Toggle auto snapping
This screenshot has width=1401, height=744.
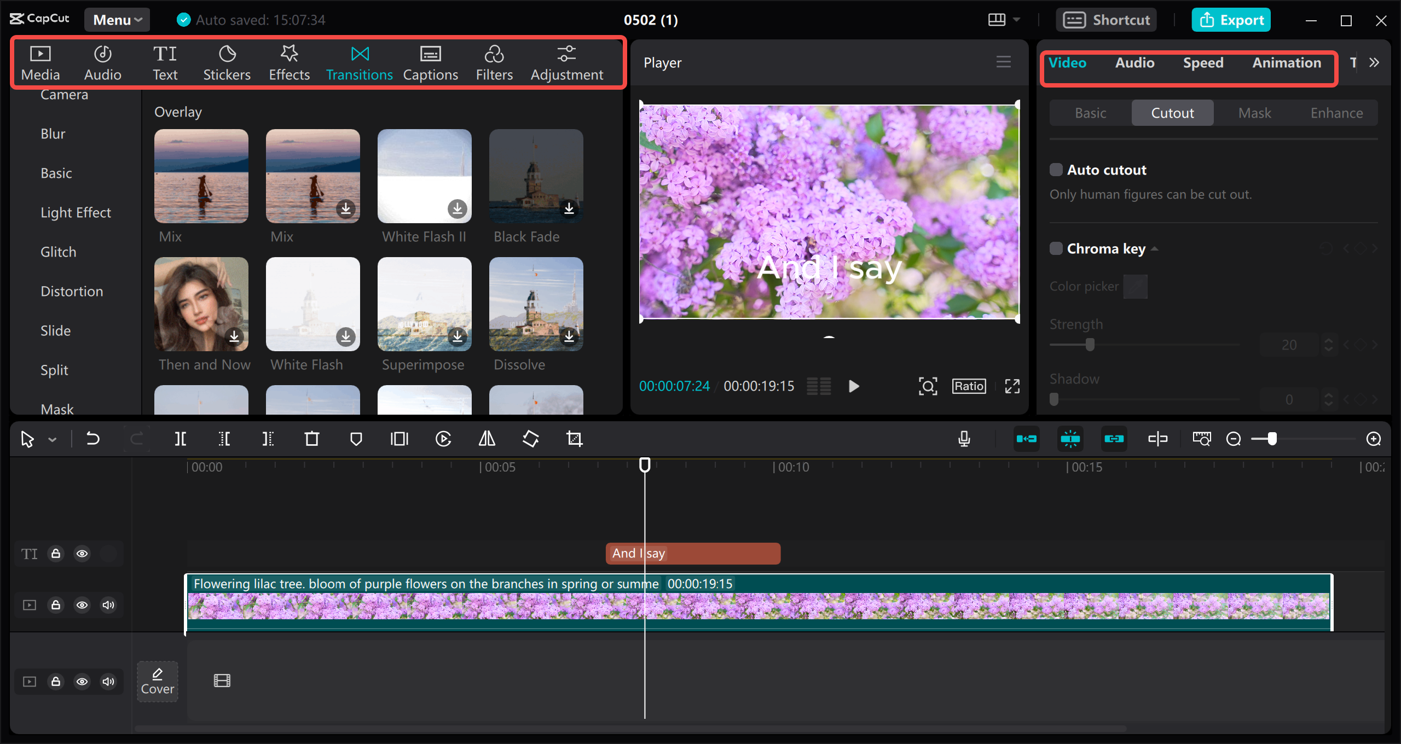point(1070,439)
